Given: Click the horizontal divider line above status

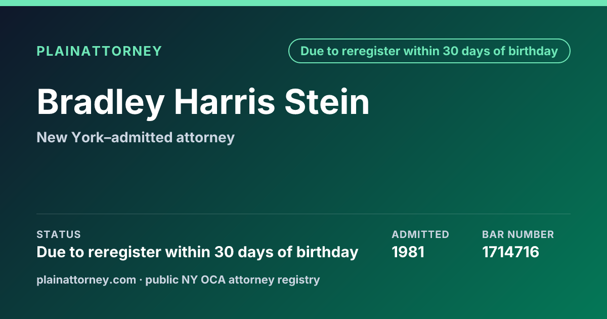Looking at the screenshot, I should pos(303,214).
